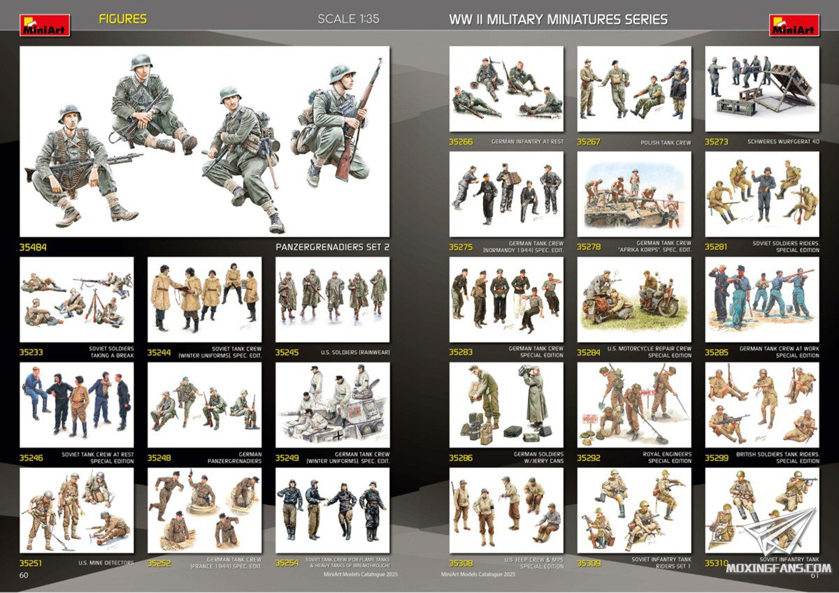
Task: Open the Schweres Wurfgerat 40 image
Action: [762, 89]
